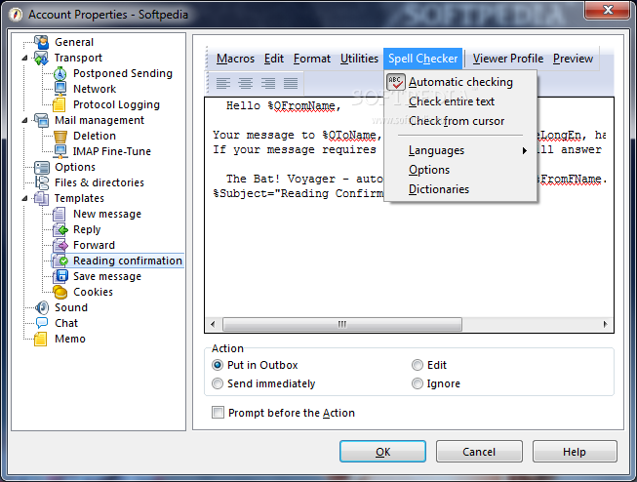637x482 pixels.
Task: Click the scrollbar left arrow
Action: [x=213, y=324]
